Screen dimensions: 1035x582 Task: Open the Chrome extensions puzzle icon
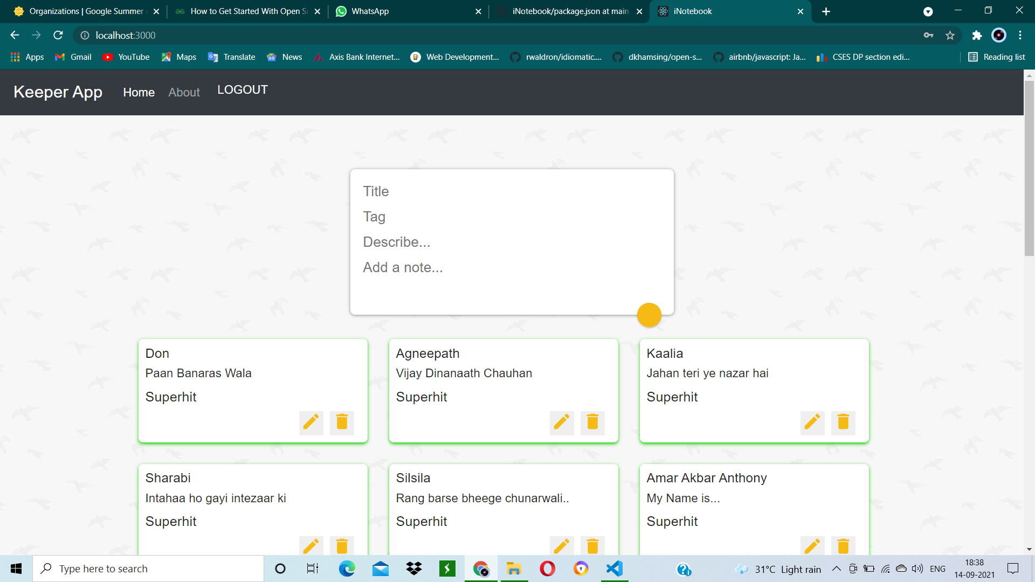click(x=977, y=36)
